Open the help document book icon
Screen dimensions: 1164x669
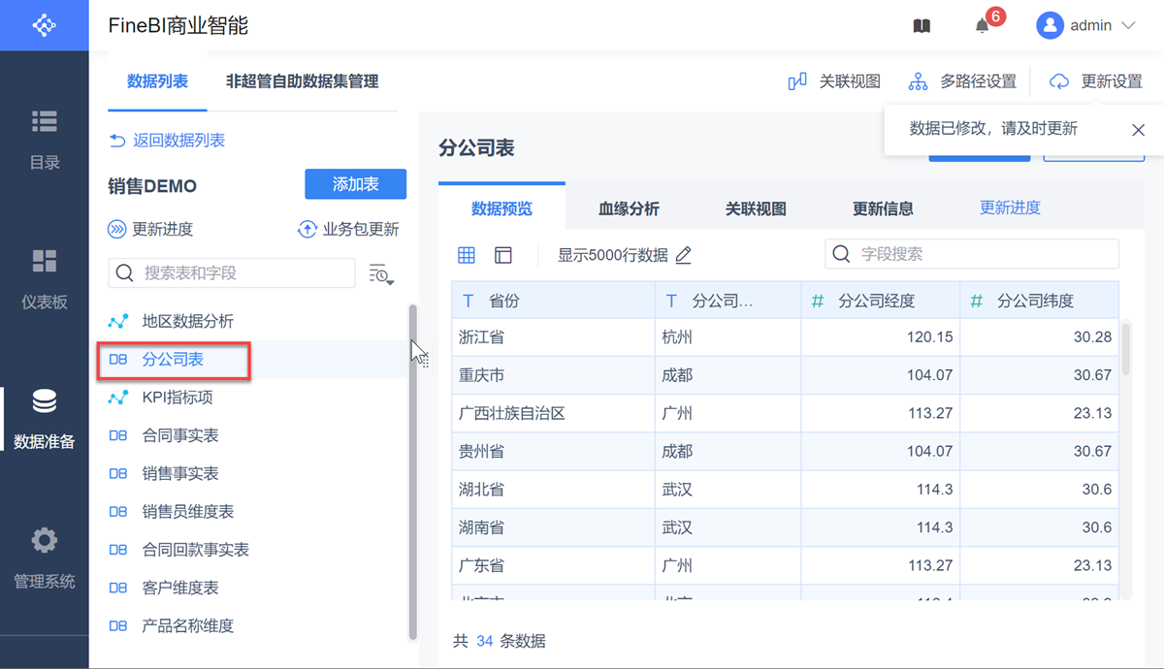tap(921, 26)
